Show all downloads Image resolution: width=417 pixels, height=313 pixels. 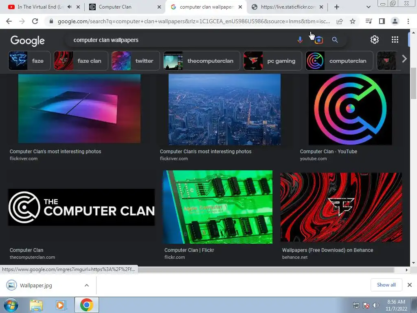[x=386, y=285]
